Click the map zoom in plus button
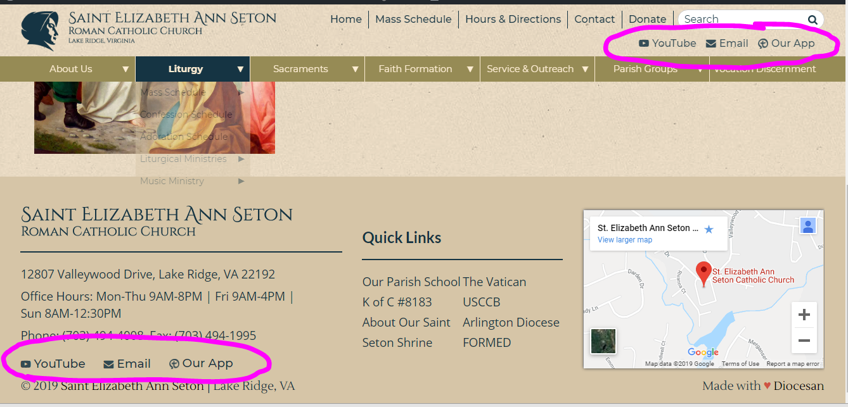Image resolution: width=848 pixels, height=407 pixels. [x=804, y=315]
